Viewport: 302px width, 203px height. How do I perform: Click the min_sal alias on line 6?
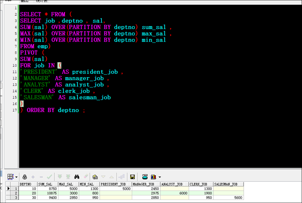tap(154, 40)
